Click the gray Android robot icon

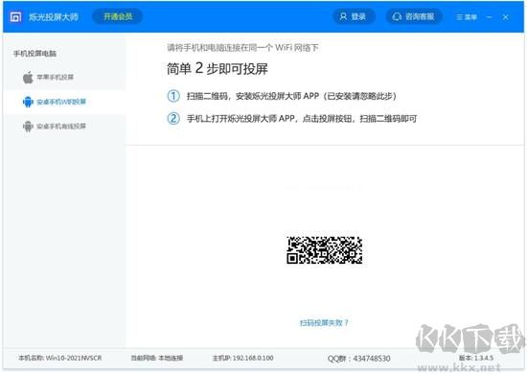[x=28, y=127]
